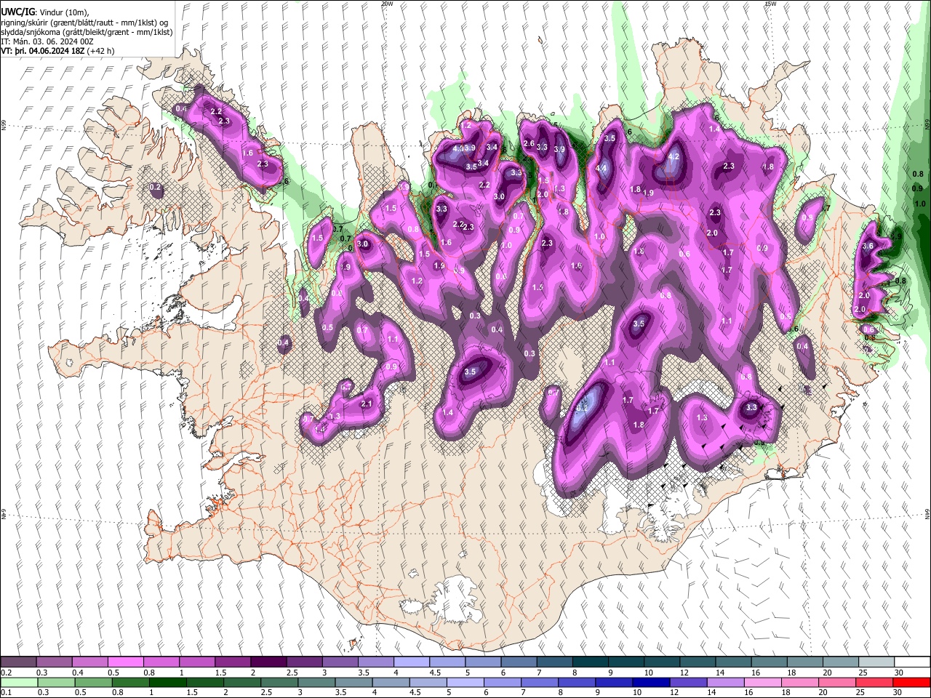Click the 25 label on the rain scale
931x698 pixels.
(x=862, y=692)
